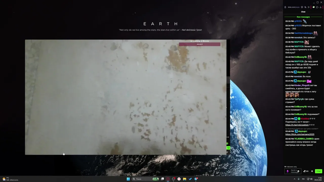The height and width of the screenshot is (182, 324).
Task: Open the Windows Start menu
Action: [x=128, y=179]
